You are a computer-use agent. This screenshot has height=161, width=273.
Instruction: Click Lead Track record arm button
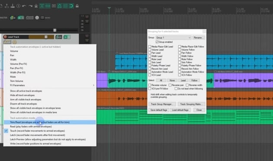[5, 37]
